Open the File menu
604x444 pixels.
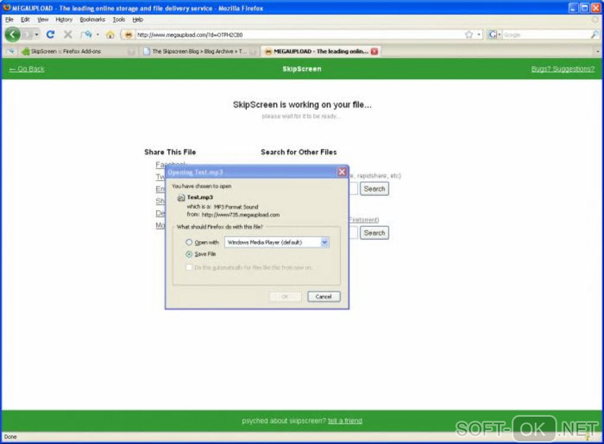(x=9, y=20)
